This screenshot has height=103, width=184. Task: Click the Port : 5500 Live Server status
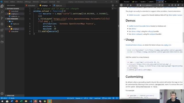coord(106,98)
